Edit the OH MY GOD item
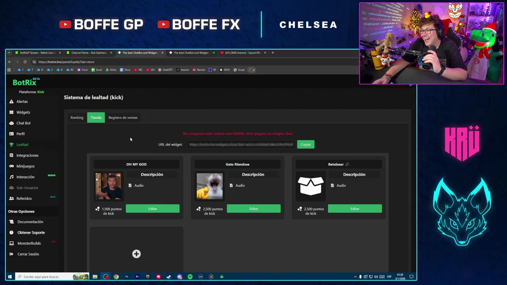Image resolution: width=507 pixels, height=285 pixels. pos(152,209)
